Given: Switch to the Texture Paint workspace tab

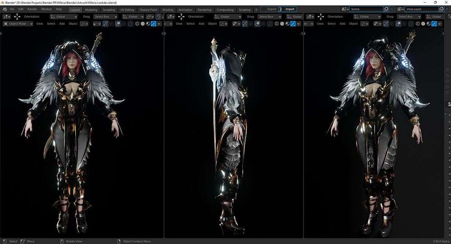Looking at the screenshot, I should [148, 9].
